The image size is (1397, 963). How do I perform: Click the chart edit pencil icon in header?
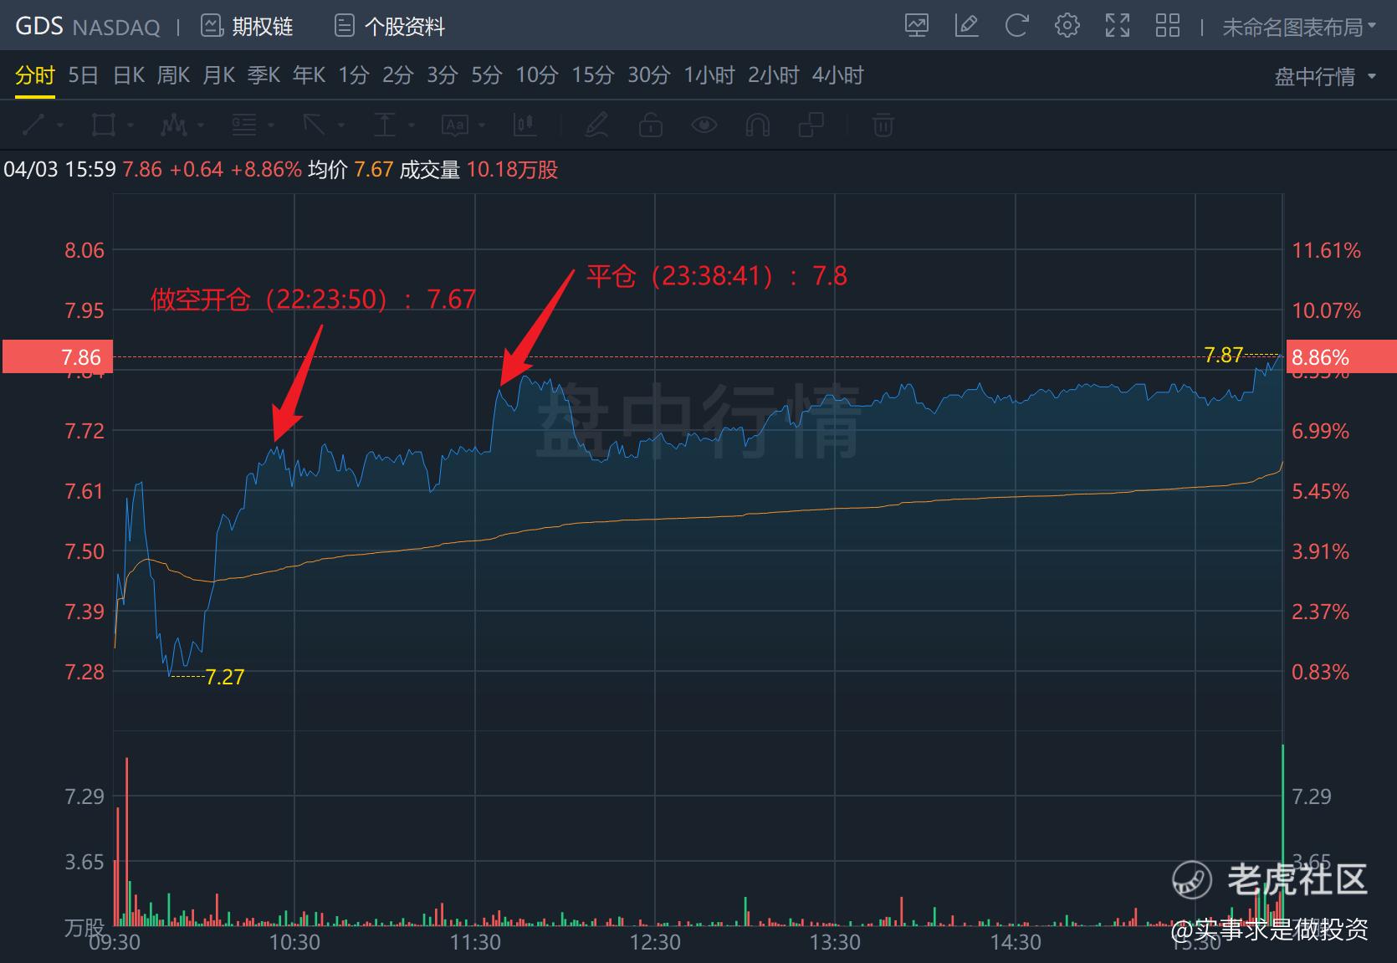coord(966,26)
